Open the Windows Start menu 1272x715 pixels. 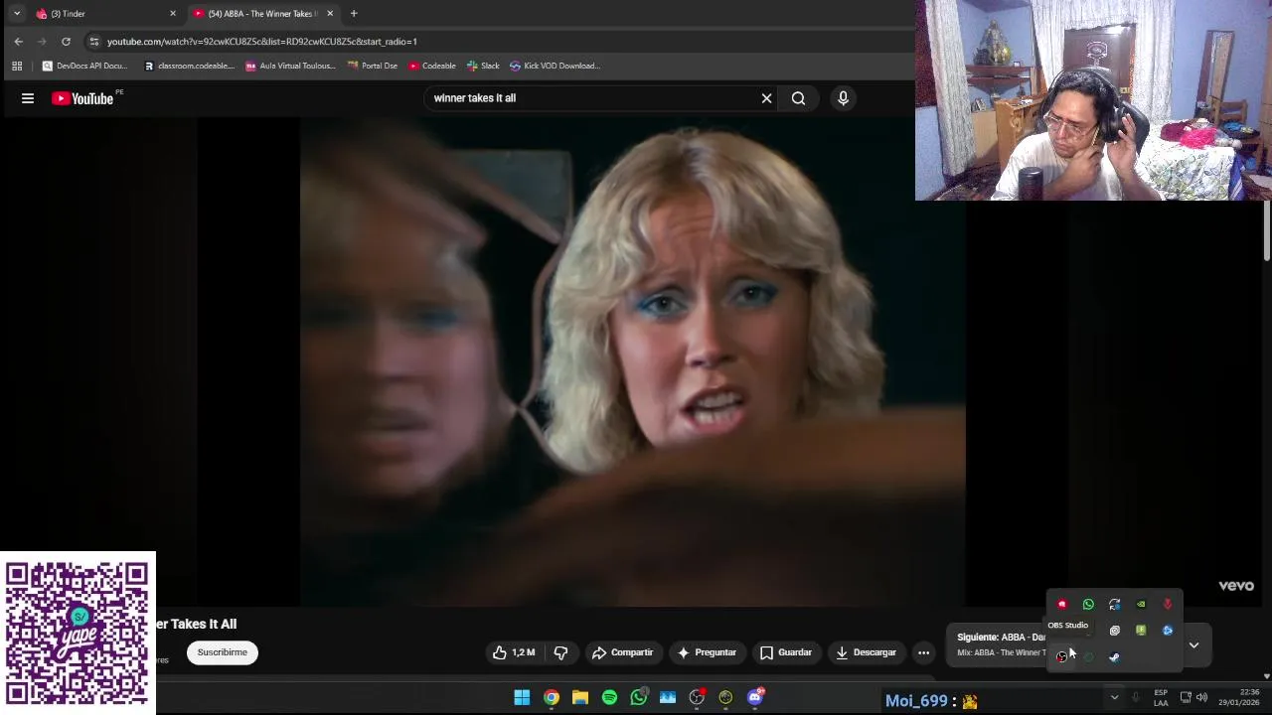point(522,697)
